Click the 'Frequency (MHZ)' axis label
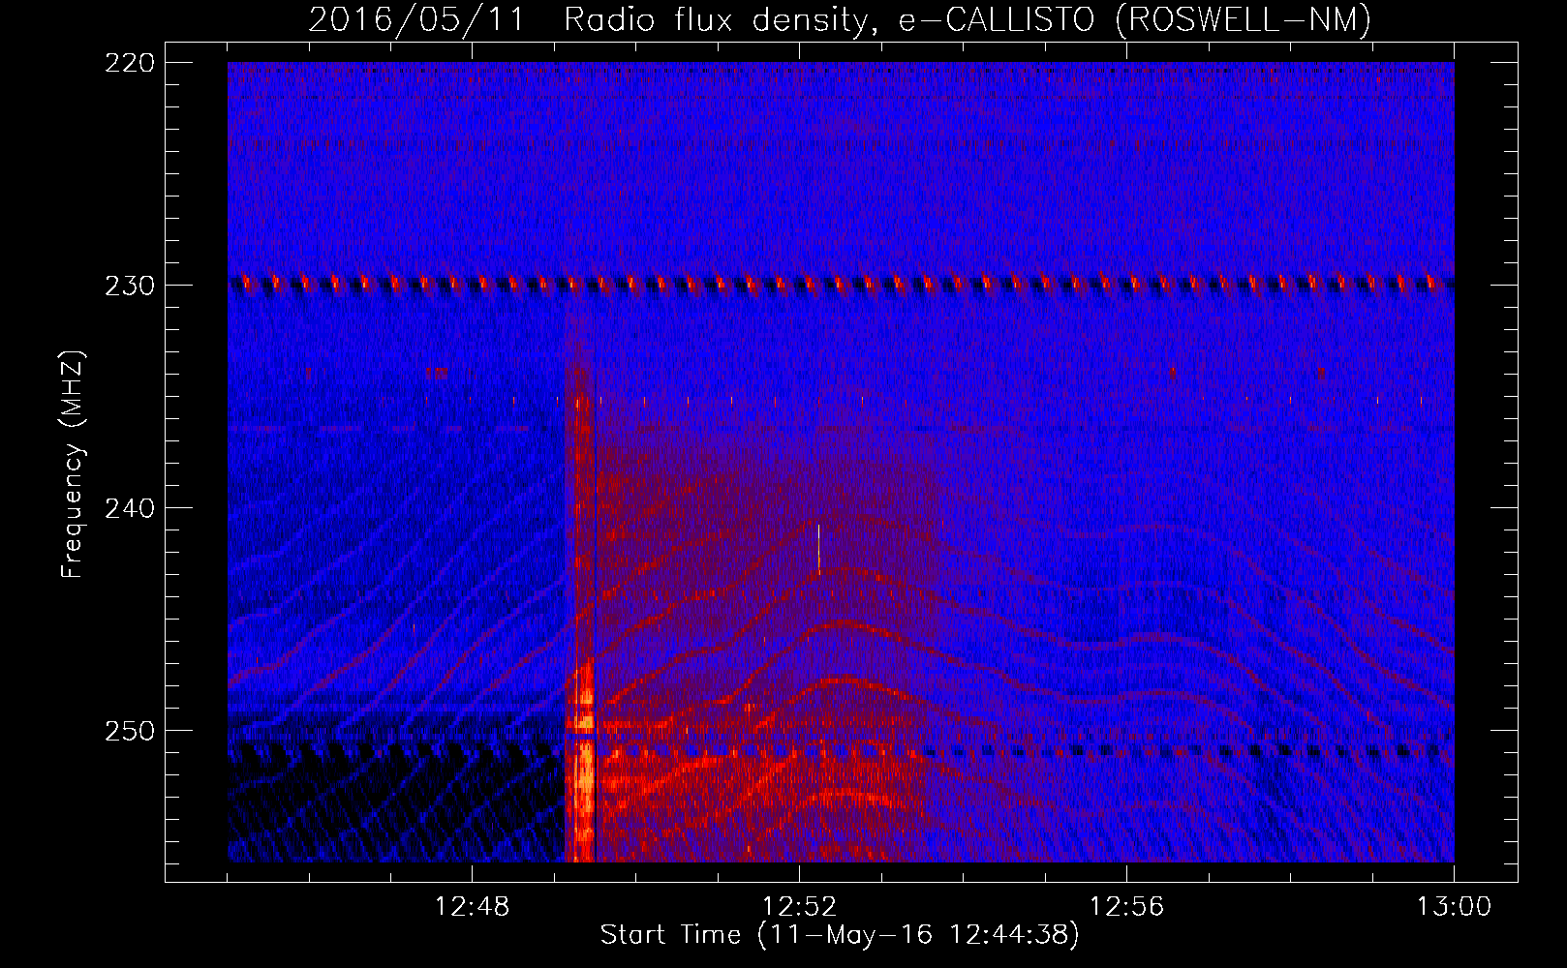1567x968 pixels. click(74, 465)
